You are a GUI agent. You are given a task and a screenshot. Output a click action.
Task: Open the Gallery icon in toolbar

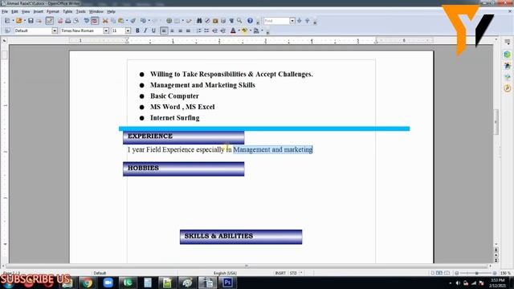(215, 21)
